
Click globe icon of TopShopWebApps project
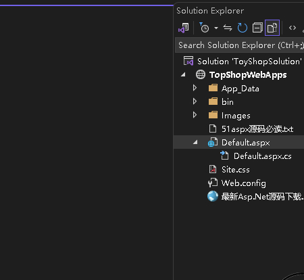coord(201,74)
